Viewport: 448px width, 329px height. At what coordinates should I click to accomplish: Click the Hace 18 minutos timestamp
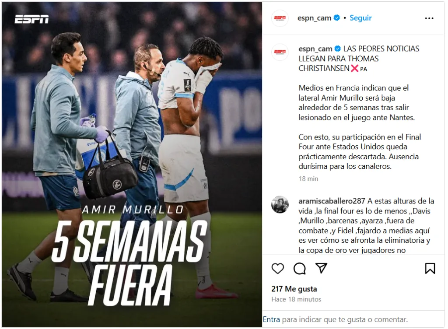[296, 299]
